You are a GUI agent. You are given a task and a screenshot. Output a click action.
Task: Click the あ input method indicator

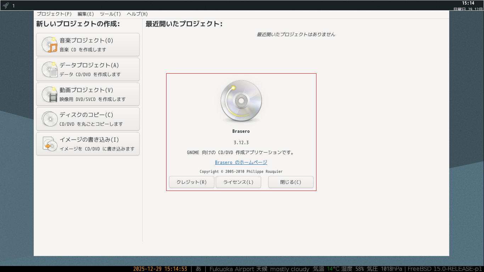tap(198, 269)
